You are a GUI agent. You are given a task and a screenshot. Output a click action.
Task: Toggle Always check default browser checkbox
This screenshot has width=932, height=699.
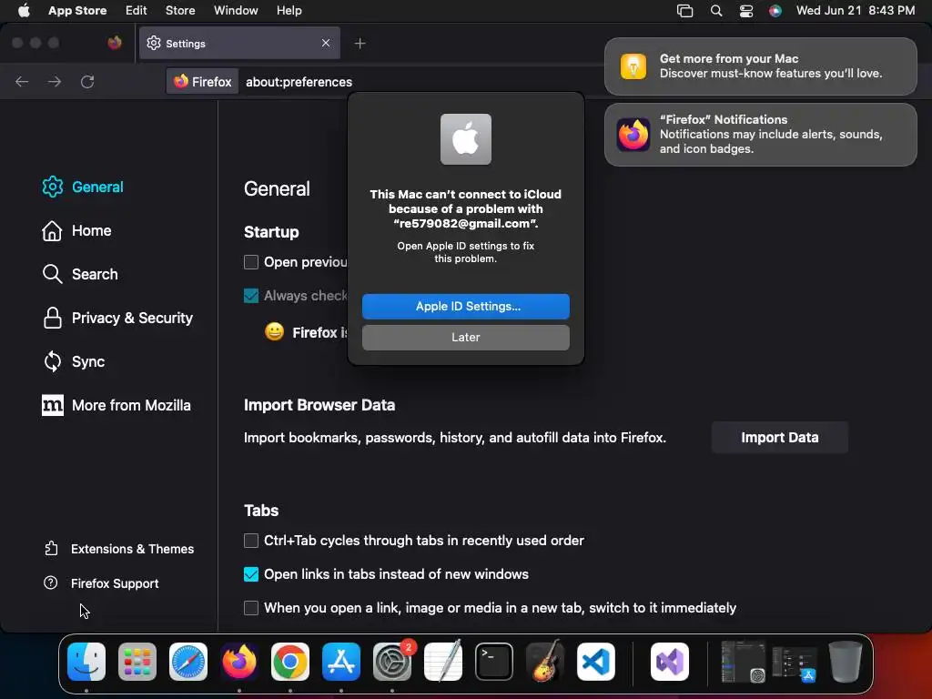pos(251,296)
